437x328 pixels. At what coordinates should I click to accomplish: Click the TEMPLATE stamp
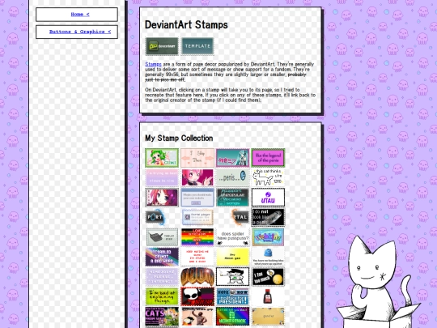(197, 46)
